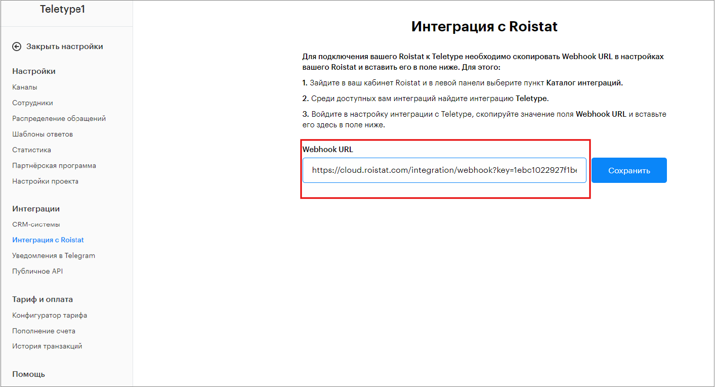
Task: Open the Статистика page
Action: coord(31,150)
